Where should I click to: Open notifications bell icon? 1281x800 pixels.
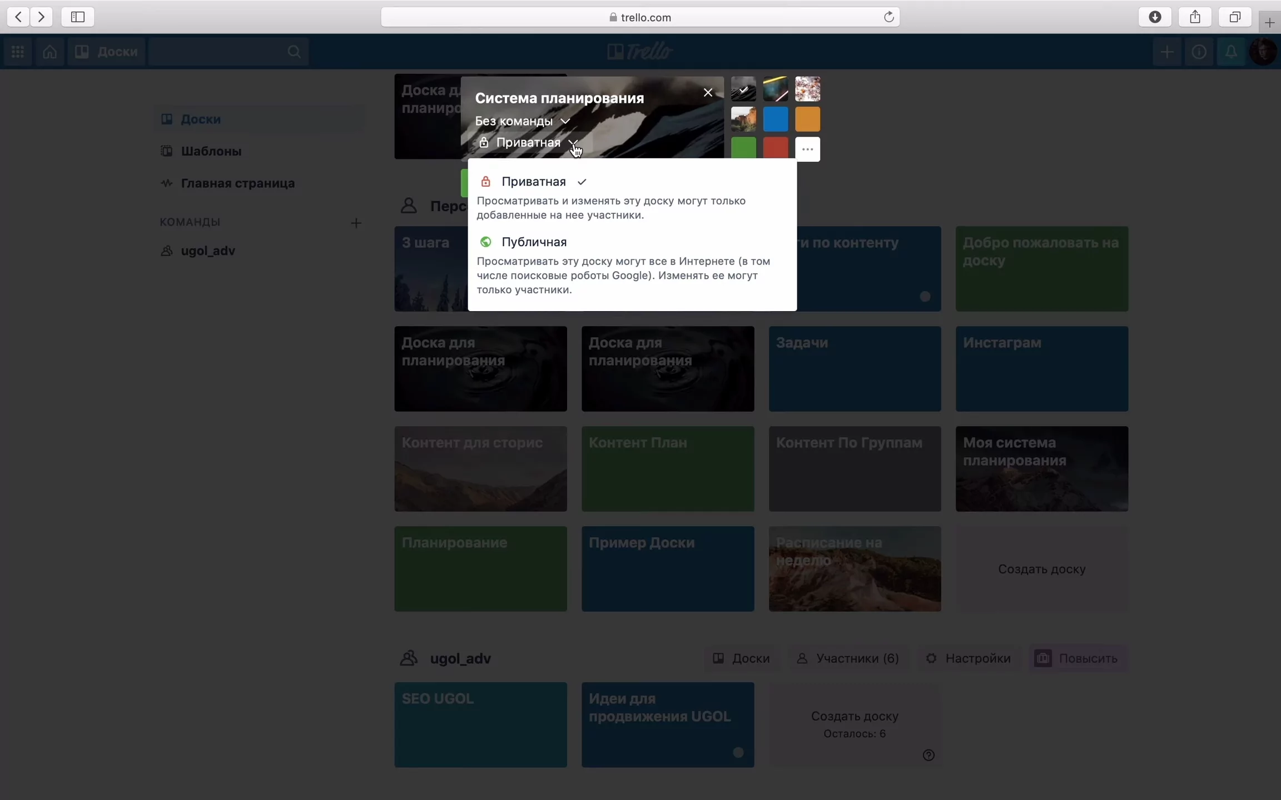1231,52
